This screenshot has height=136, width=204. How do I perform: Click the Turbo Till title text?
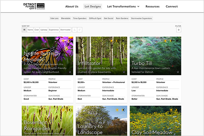click(142, 63)
